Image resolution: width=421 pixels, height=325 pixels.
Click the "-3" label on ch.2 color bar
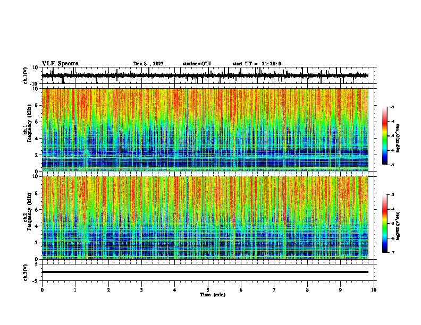tap(392, 195)
